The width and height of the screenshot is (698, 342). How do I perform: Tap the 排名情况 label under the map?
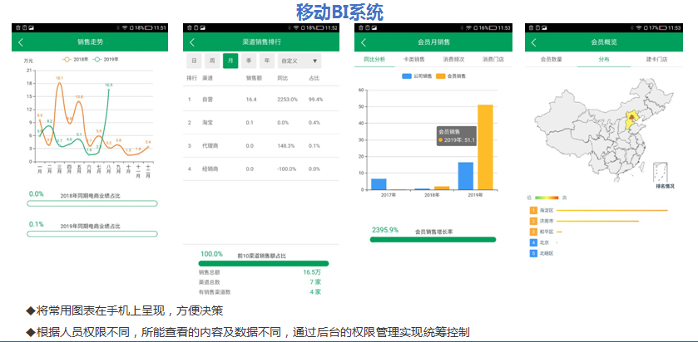click(665, 187)
